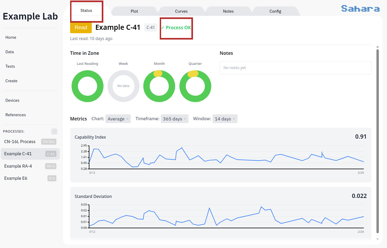
Task: Click the green Process OK checkmark indicator
Action: (x=176, y=27)
